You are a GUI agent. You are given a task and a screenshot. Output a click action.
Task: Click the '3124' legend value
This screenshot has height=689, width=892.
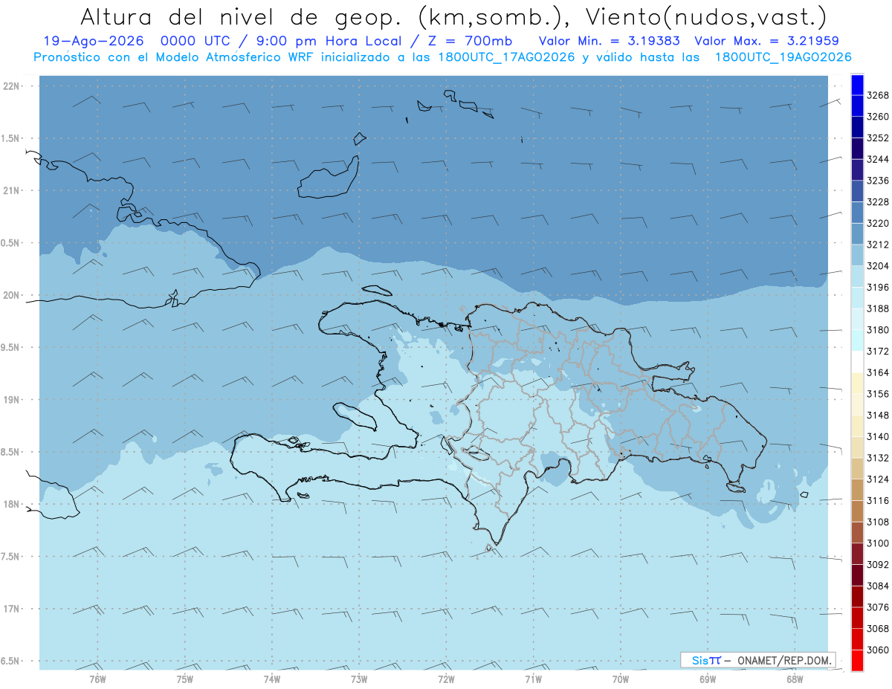(x=877, y=479)
